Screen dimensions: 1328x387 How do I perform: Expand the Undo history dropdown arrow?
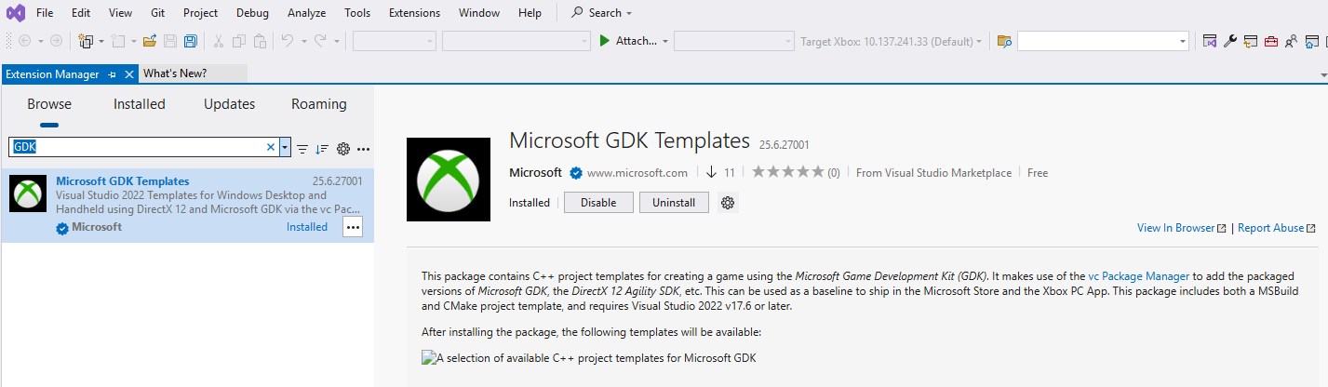click(x=303, y=41)
